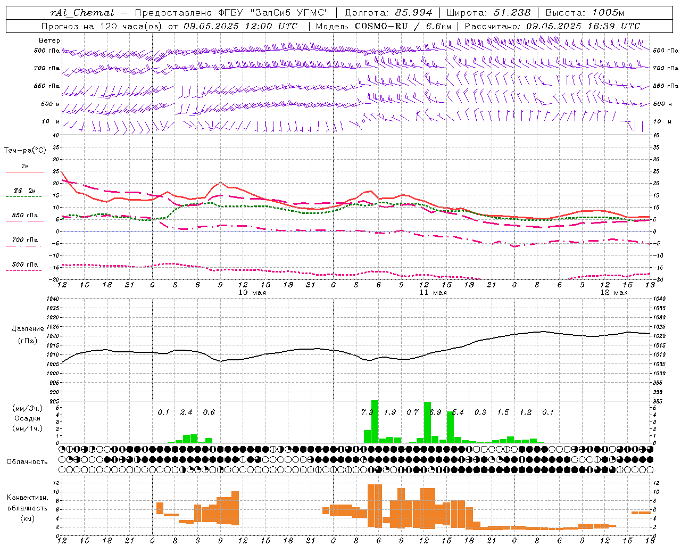Click the station name rAl_Chemal in header
Screen dimensions: 681x545
(x=82, y=12)
